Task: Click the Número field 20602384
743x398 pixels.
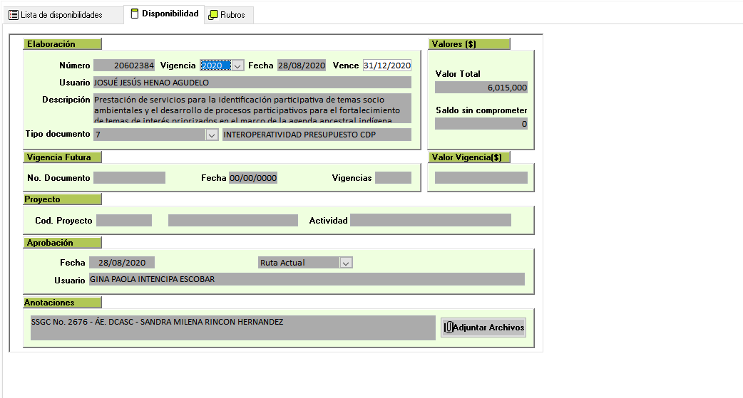Action: [x=125, y=66]
